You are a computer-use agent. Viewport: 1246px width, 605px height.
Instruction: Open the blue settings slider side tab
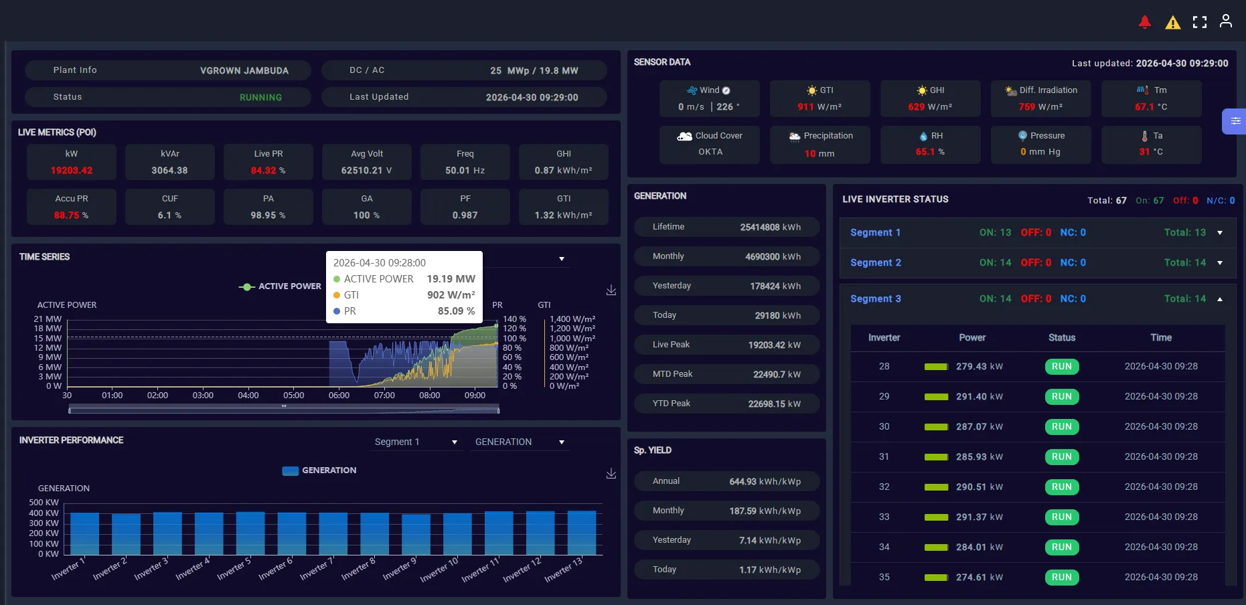point(1235,121)
